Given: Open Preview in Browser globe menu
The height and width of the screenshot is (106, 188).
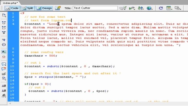Looking at the screenshot, I should [x=150, y=8].
